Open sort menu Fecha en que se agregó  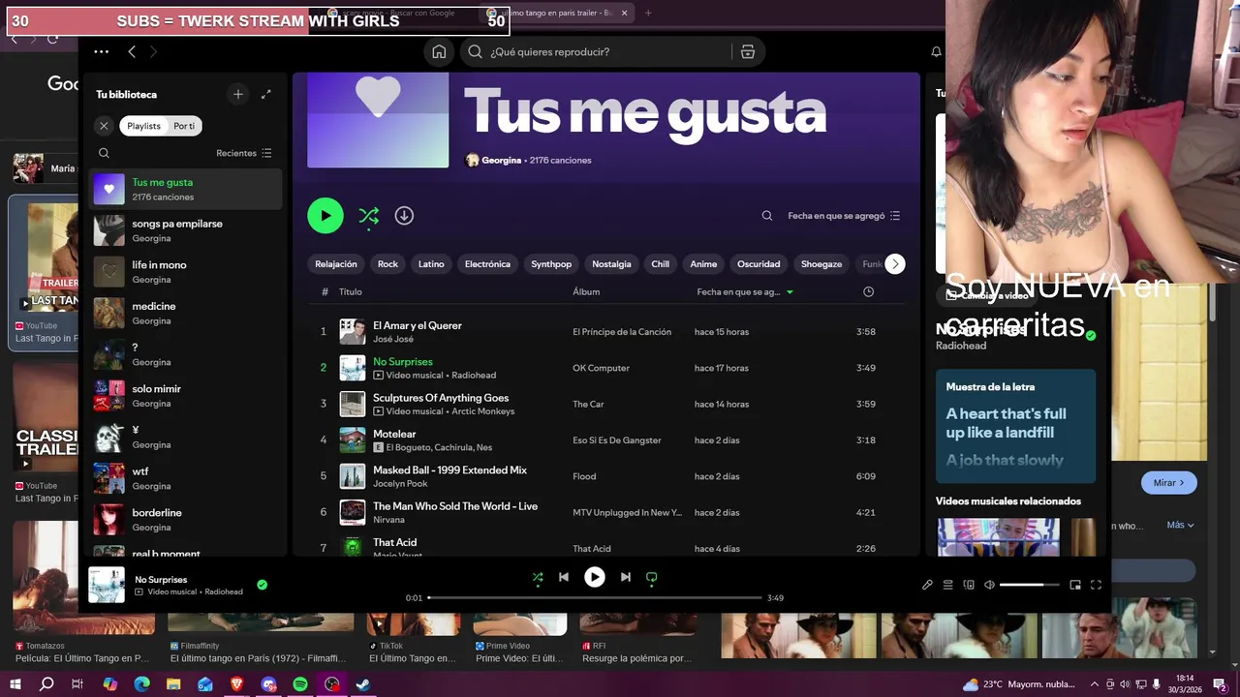point(844,216)
